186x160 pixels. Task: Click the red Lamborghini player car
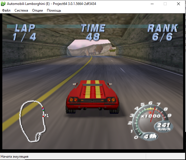tap(92, 97)
